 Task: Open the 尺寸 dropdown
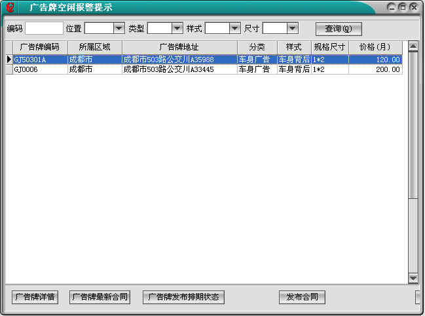tap(293, 28)
